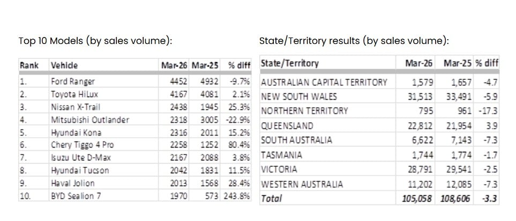
Task: Click the Toyota HiLux row name
Action: (72, 94)
